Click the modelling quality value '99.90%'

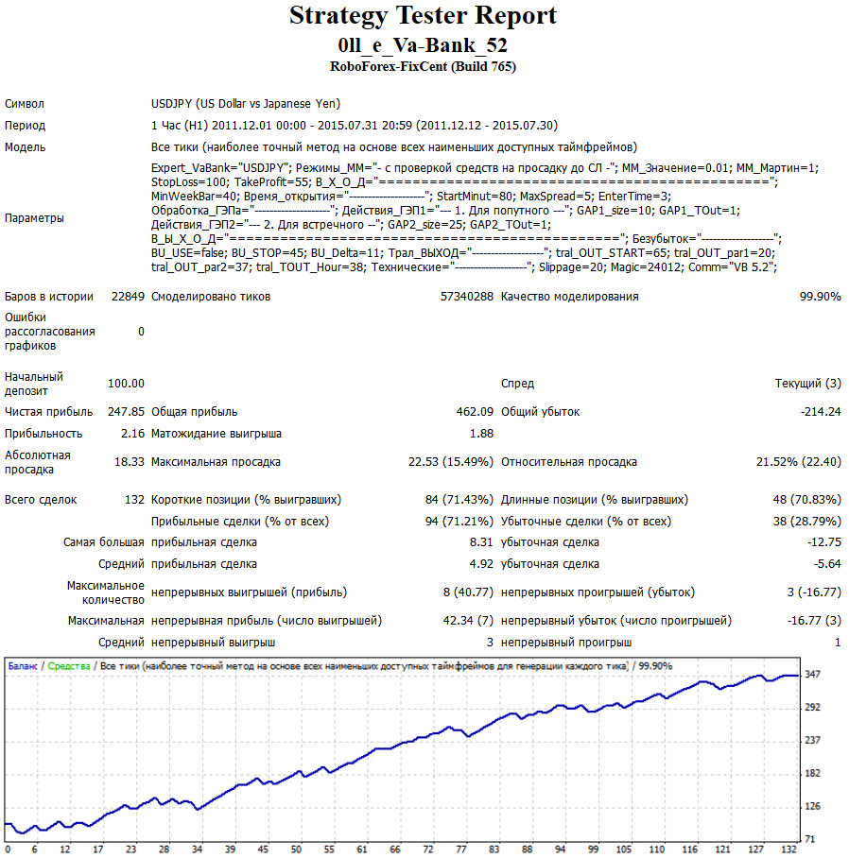click(820, 297)
